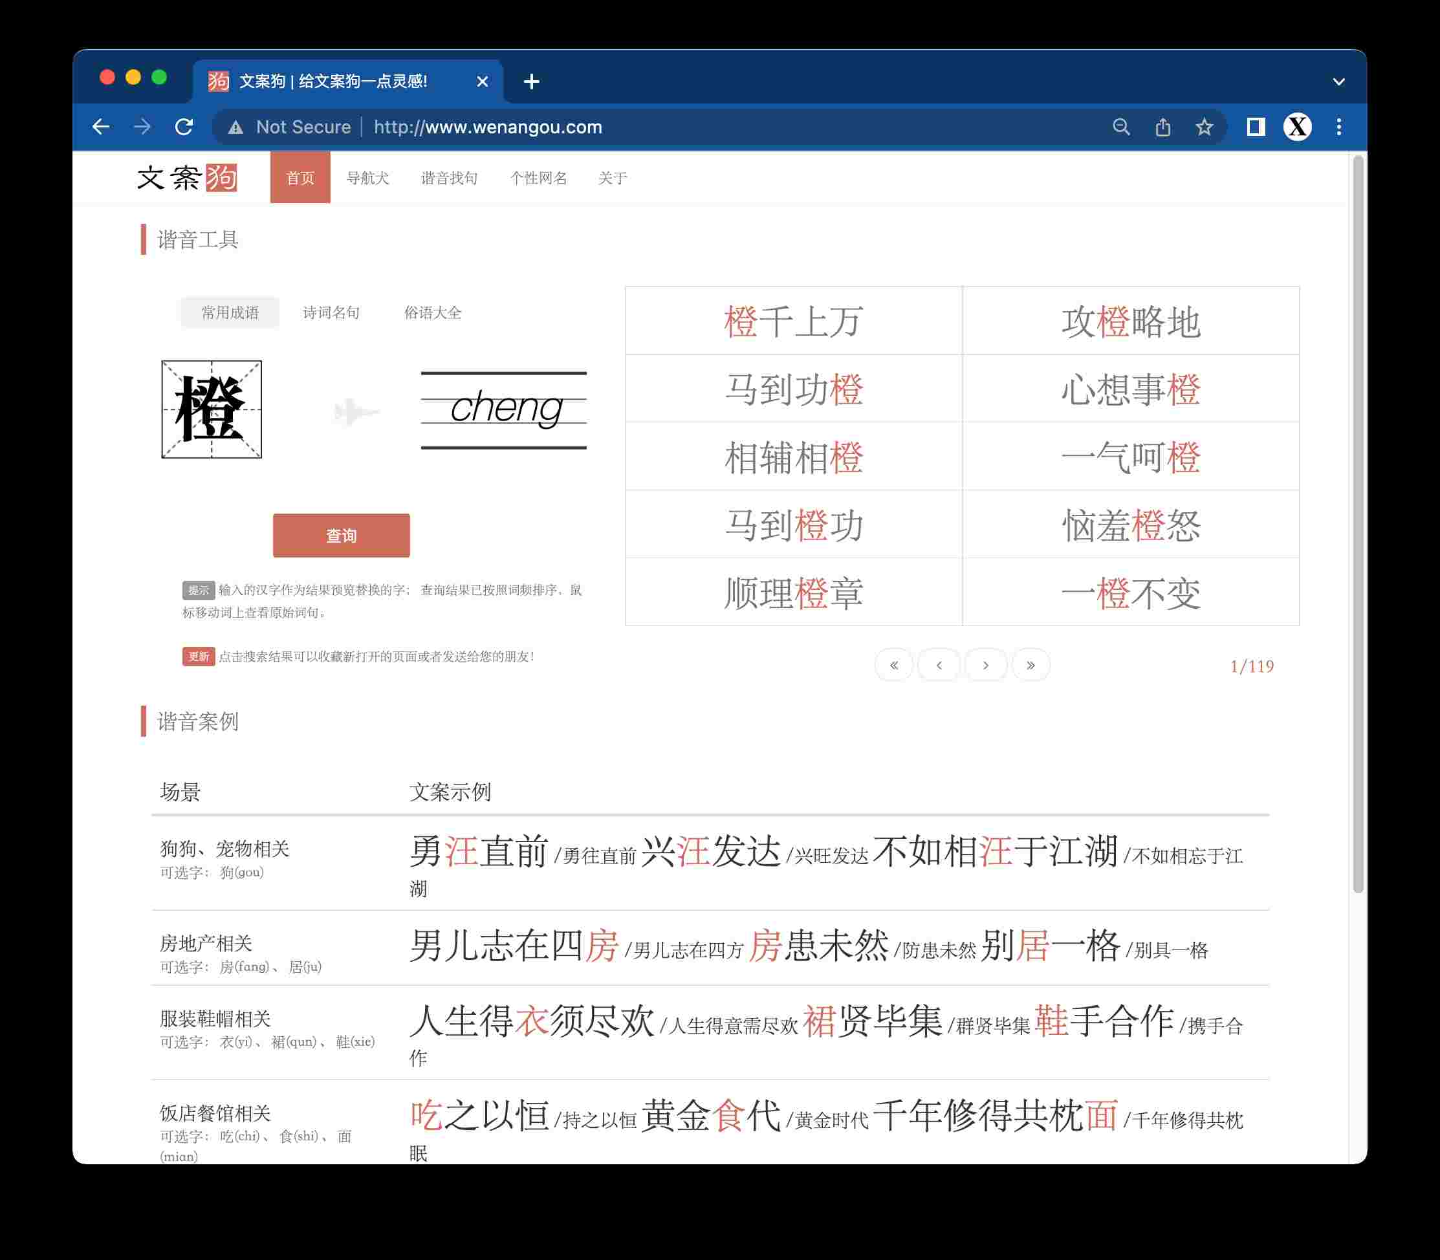Select the 首页 nav item
The image size is (1440, 1260).
coord(300,178)
